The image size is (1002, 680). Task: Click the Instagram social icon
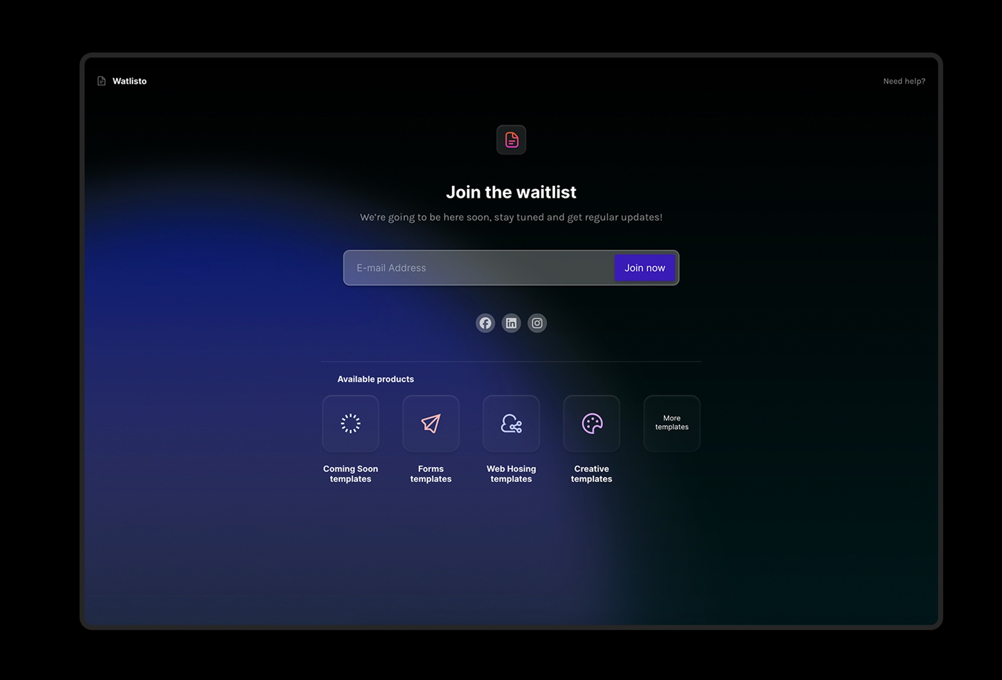537,322
